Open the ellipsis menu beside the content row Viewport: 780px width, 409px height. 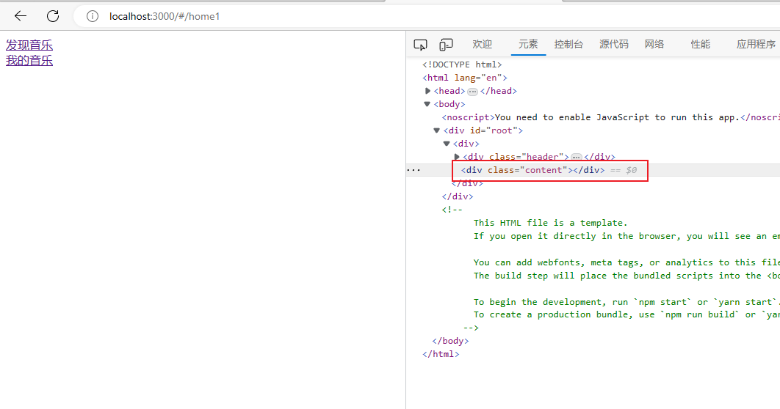[414, 170]
